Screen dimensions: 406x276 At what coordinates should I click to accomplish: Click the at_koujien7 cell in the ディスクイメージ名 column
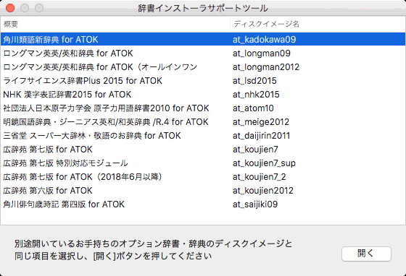click(x=255, y=150)
